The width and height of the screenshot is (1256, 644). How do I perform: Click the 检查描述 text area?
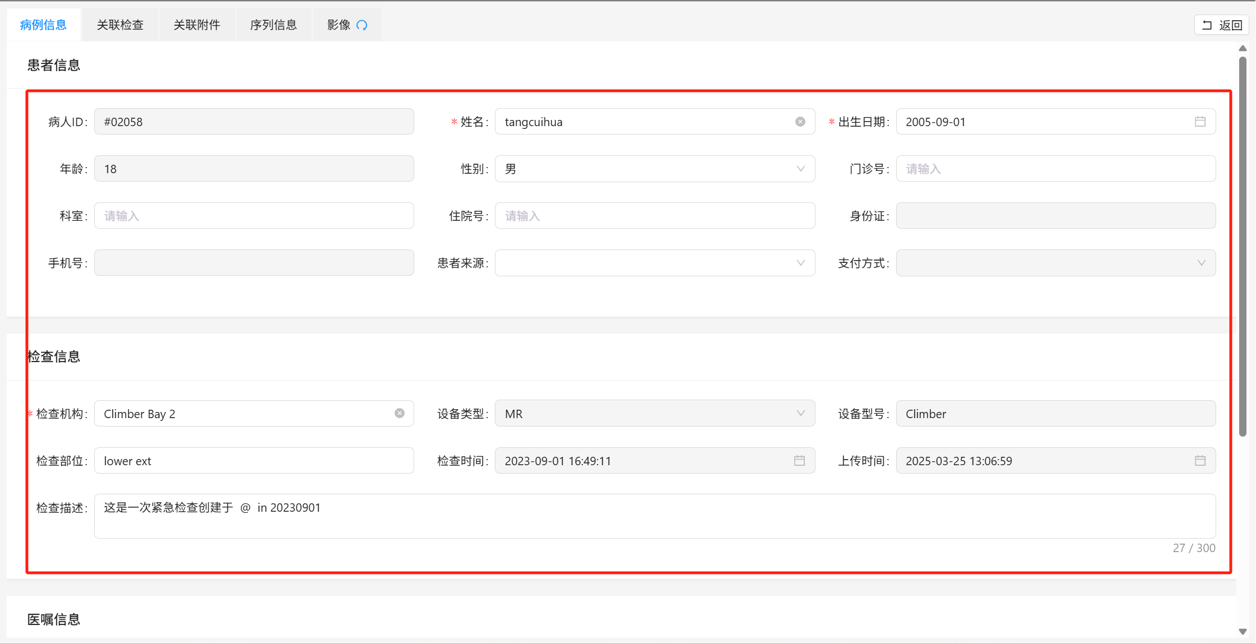[x=654, y=516]
